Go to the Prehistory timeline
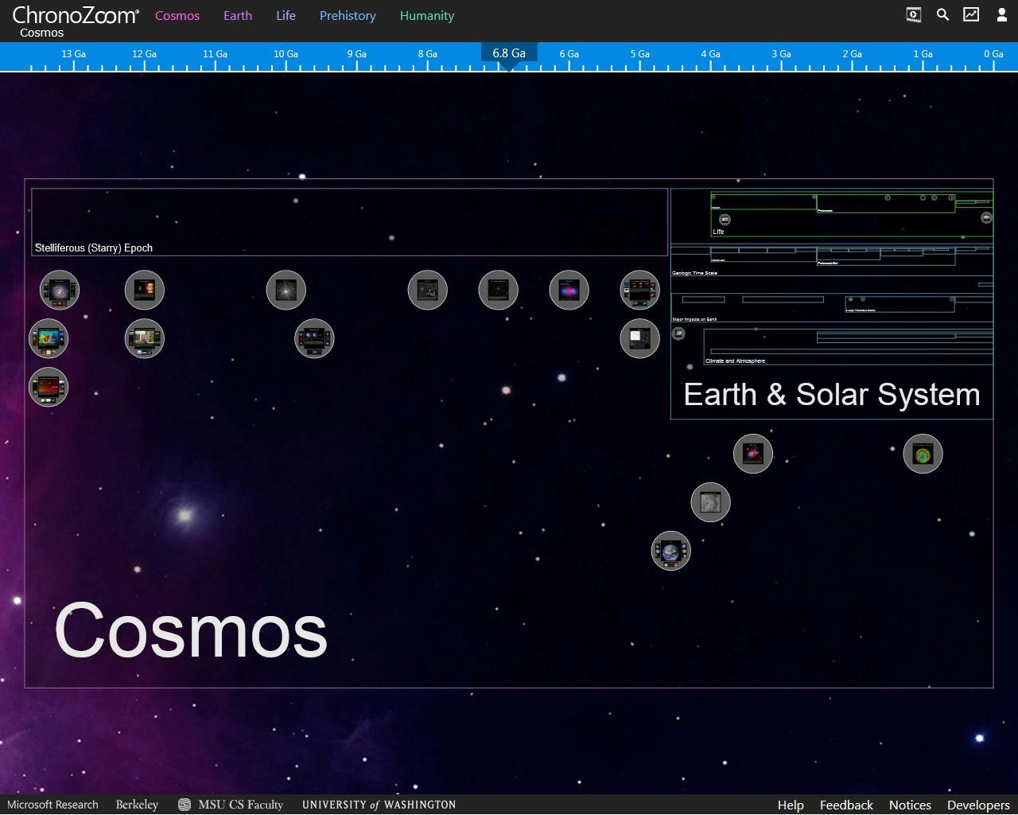Image resolution: width=1018 pixels, height=815 pixels. pyautogui.click(x=348, y=16)
